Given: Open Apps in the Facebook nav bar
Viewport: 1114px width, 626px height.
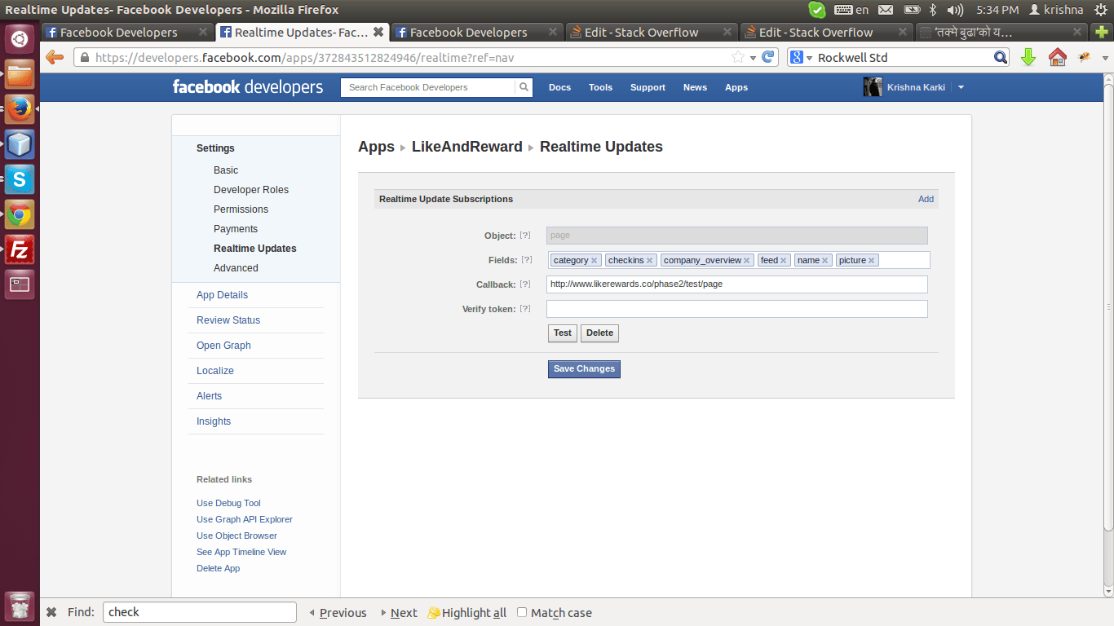Looking at the screenshot, I should [x=736, y=87].
